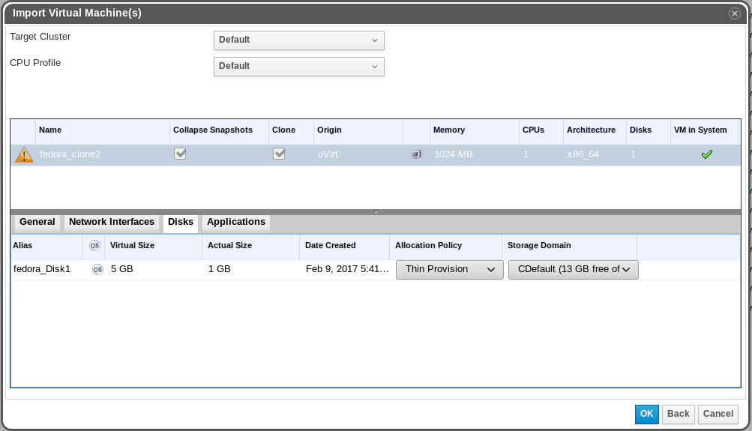
Task: Click the green checkmark under VM in System
Action: tap(706, 154)
